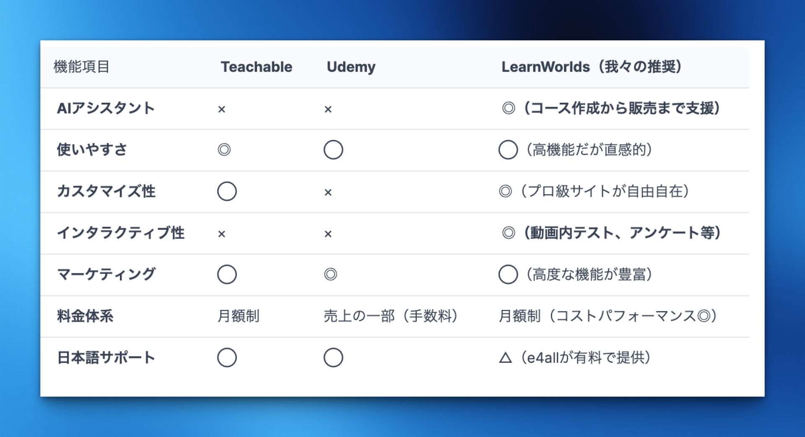Viewport: 805px width, 437px height.
Task: Select the Udemy column header
Action: (x=351, y=67)
